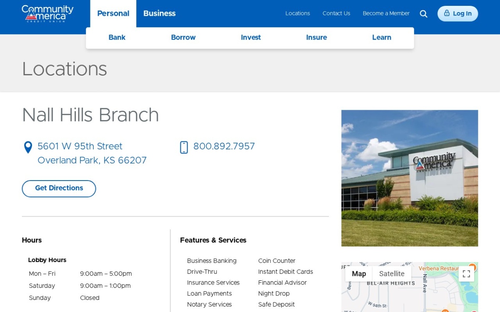
Task: Open the search magnifier icon
Action: pos(423,14)
